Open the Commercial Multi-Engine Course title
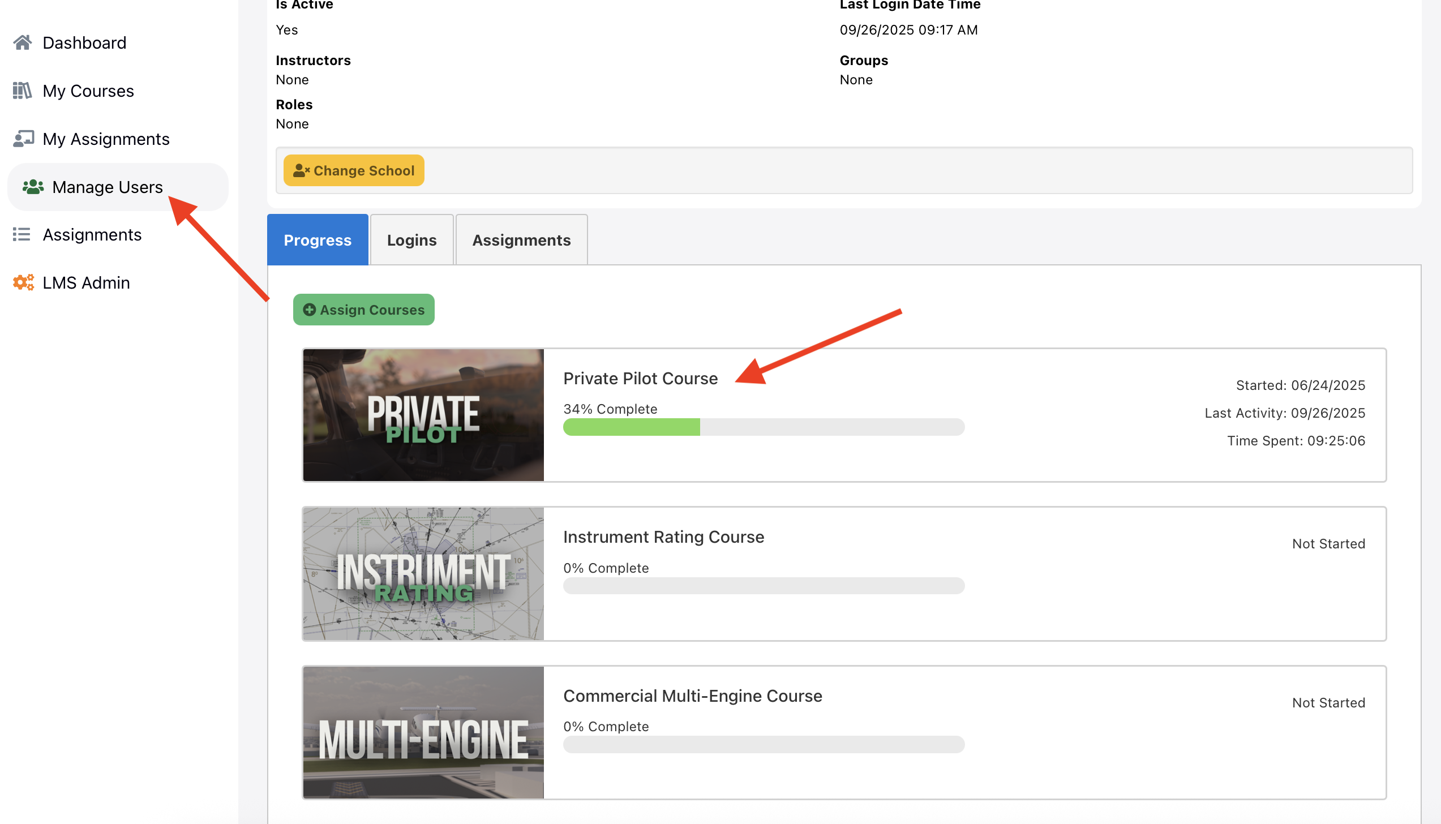The width and height of the screenshot is (1441, 824). coord(692,696)
